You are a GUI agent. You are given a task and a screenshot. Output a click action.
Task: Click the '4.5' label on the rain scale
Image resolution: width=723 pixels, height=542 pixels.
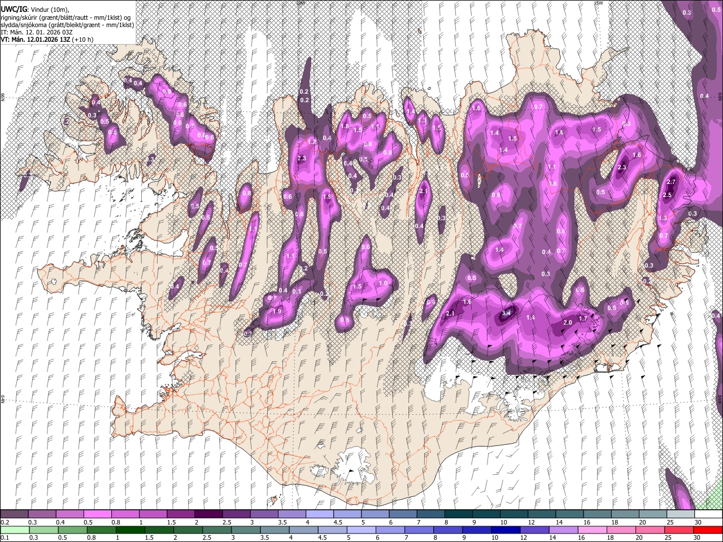coord(322,537)
